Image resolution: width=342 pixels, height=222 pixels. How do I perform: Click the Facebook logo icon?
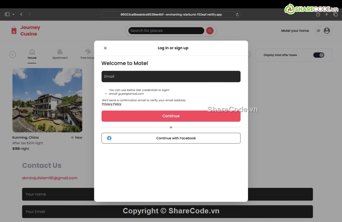point(109,138)
